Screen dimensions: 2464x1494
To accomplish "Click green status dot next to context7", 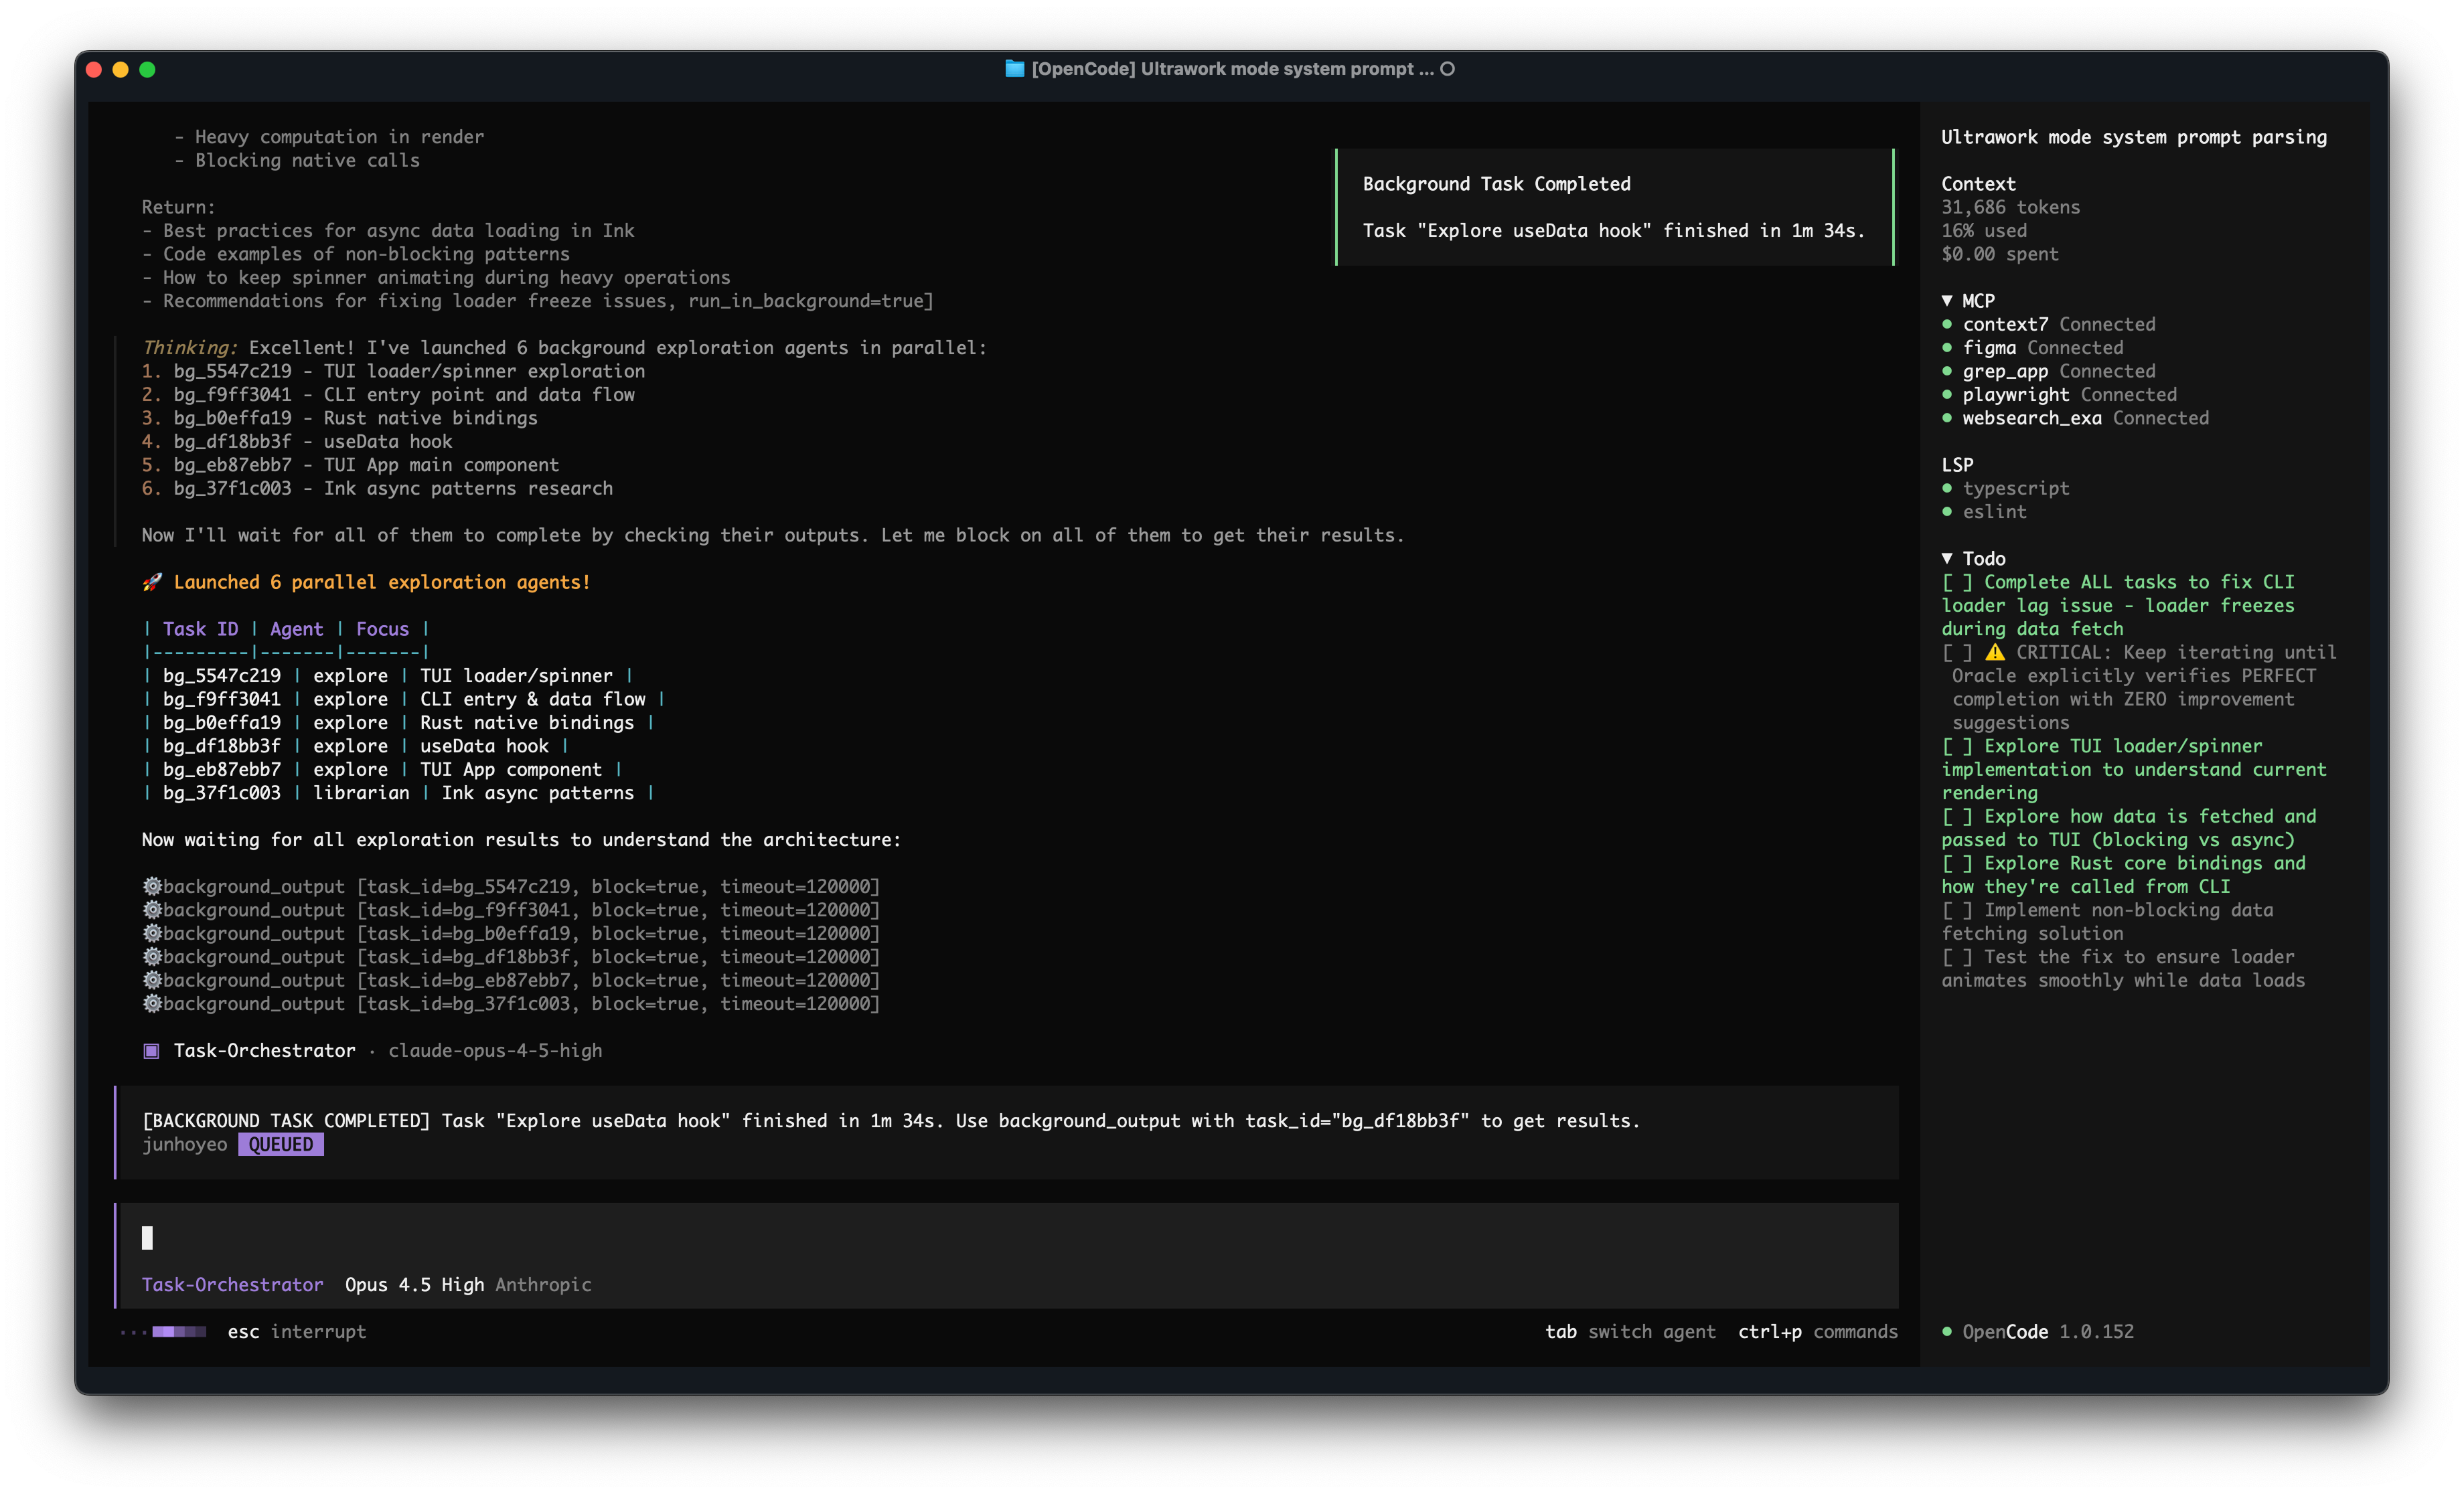I will click(x=1947, y=324).
